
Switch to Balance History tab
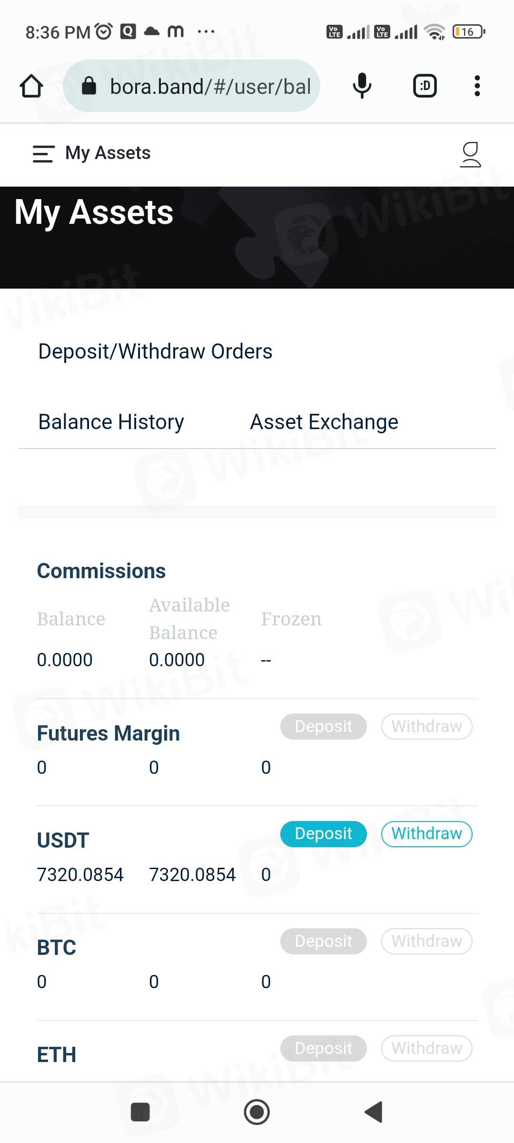pos(111,422)
